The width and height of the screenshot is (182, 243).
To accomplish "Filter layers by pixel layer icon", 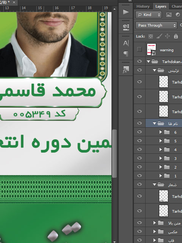I will [169, 15].
